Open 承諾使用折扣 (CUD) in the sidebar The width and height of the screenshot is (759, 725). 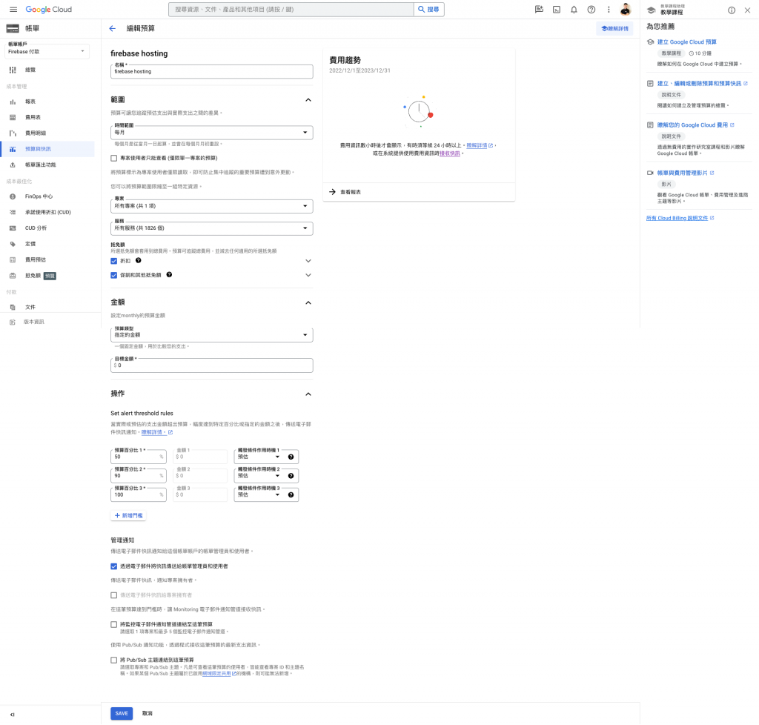tap(47, 212)
